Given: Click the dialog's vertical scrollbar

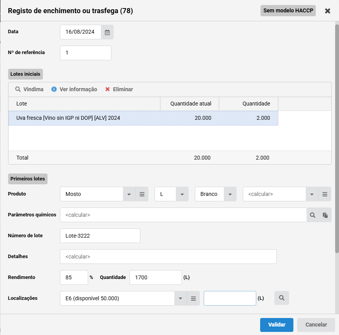Looking at the screenshot, I should pyautogui.click(x=337, y=138).
